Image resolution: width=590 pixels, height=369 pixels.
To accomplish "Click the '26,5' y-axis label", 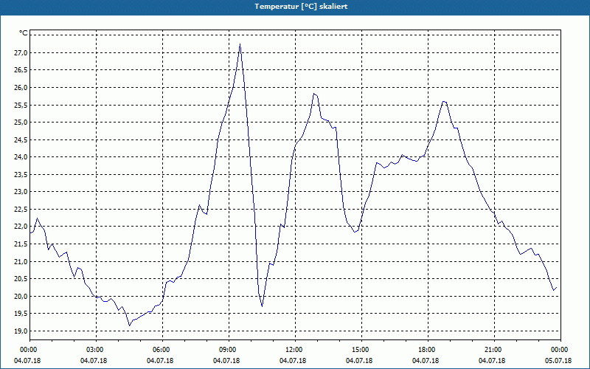I will 21,70.
